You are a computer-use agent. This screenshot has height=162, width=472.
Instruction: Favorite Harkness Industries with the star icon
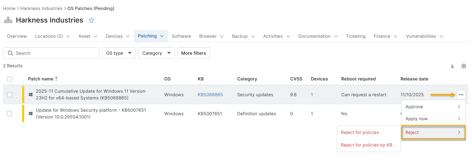pos(91,20)
